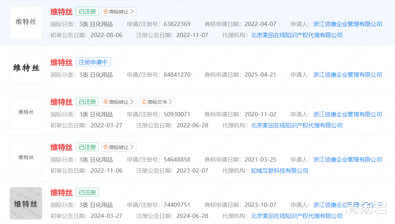Click application date 2021-03-25
Viewport: 395px width, 224px height.
coord(260,159)
